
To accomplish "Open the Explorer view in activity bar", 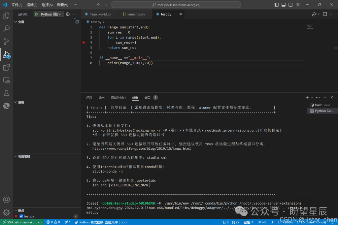I will coord(6,16).
